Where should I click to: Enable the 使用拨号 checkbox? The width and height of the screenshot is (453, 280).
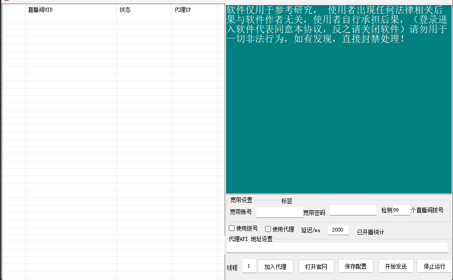pos(232,228)
